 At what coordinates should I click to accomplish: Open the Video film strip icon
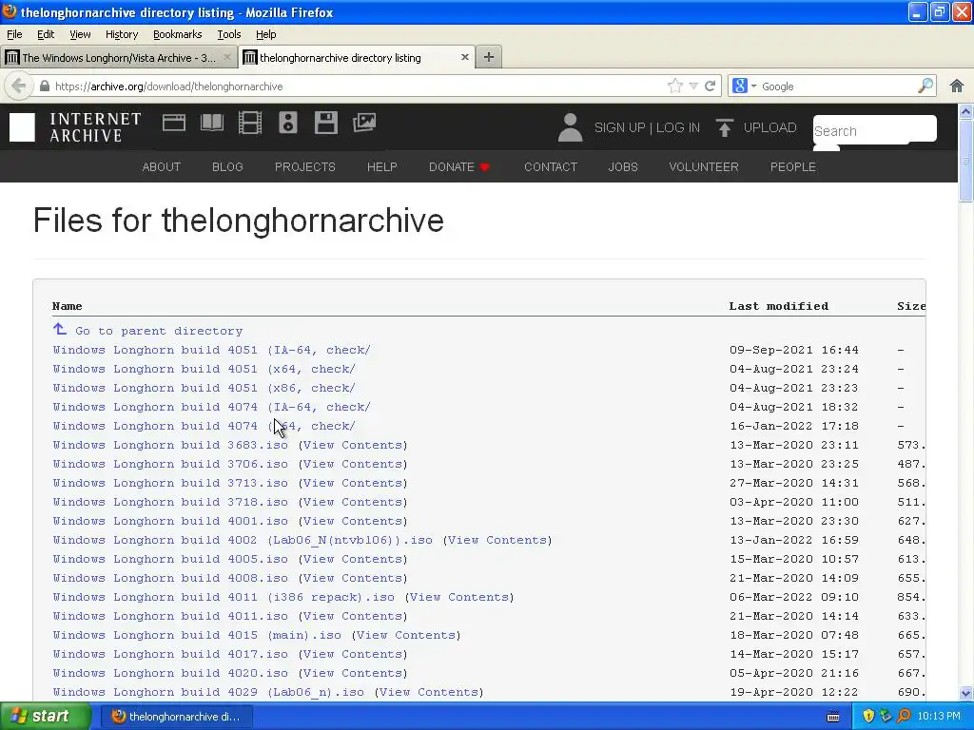point(250,123)
